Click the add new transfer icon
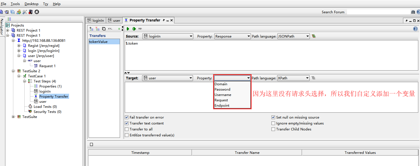This screenshot has height=166, width=420. pyautogui.click(x=91, y=29)
